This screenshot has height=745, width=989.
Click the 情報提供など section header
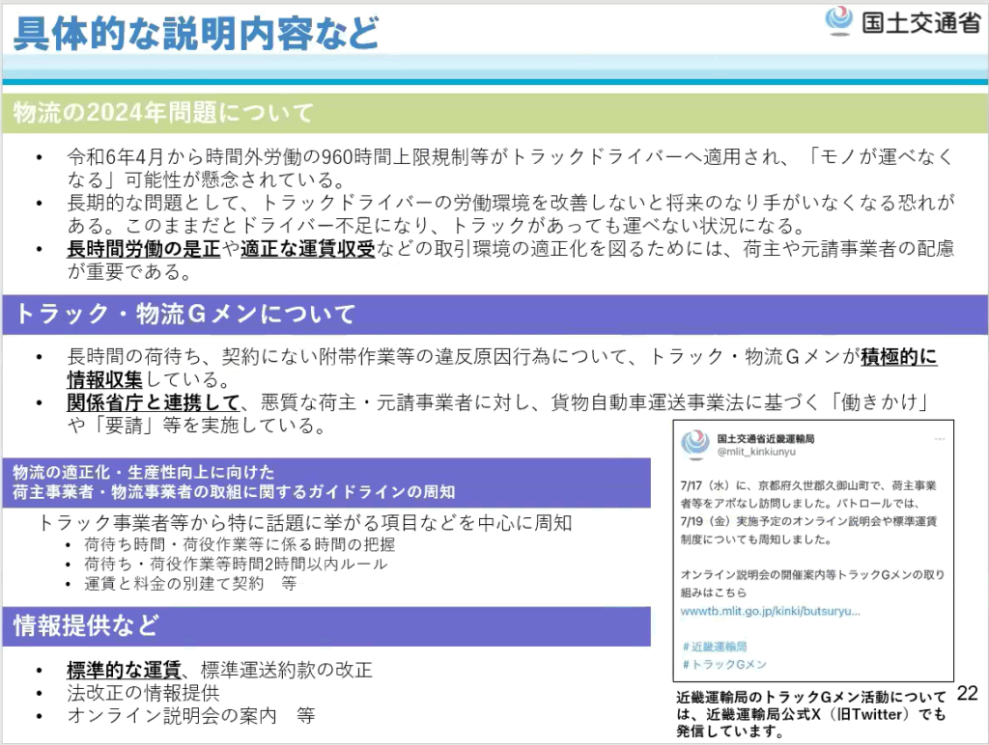point(85,625)
